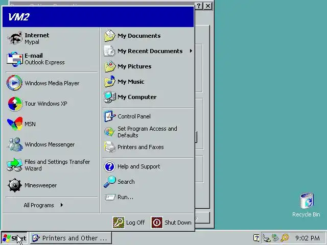This screenshot has height=245, width=327.
Task: Open Windows Messenger icon
Action: (15, 144)
